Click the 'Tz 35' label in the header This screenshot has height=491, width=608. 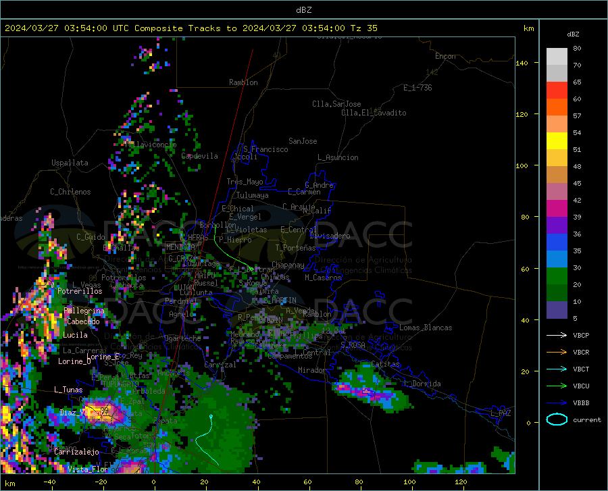click(363, 28)
